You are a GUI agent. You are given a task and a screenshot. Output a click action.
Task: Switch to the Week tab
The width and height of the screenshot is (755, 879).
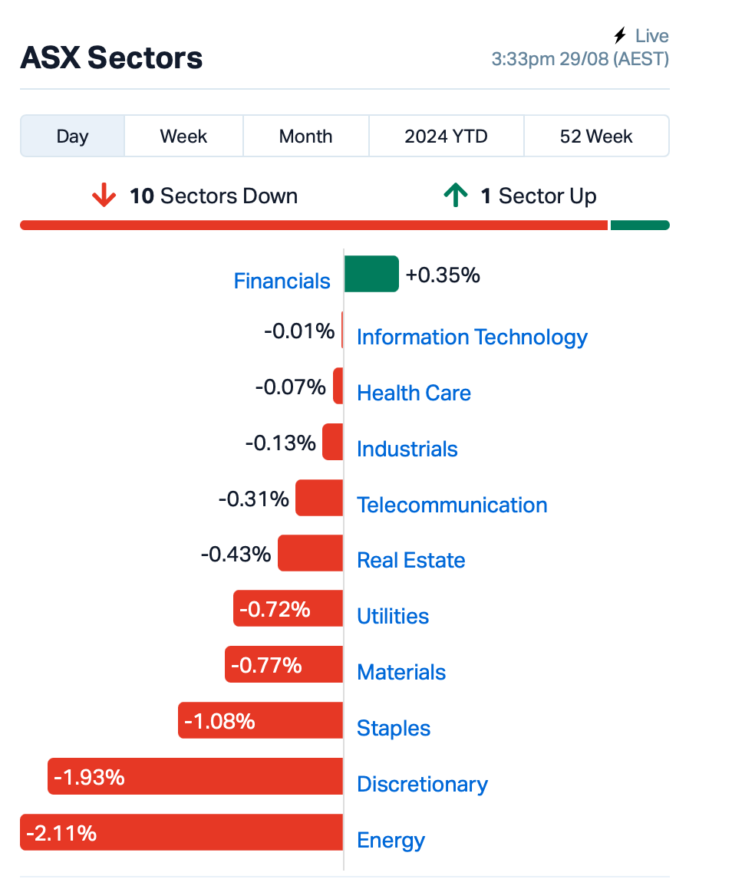(x=183, y=137)
